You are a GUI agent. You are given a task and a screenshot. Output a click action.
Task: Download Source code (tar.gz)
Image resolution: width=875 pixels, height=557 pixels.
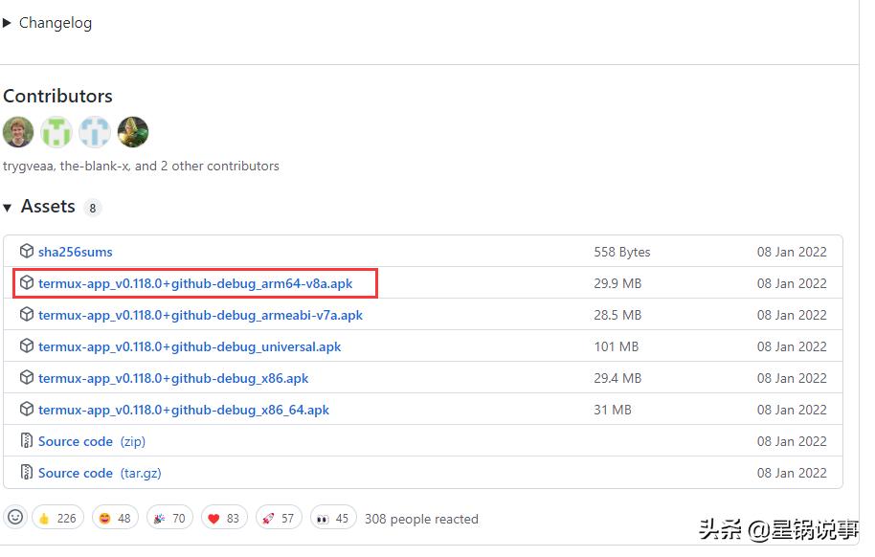click(x=100, y=474)
